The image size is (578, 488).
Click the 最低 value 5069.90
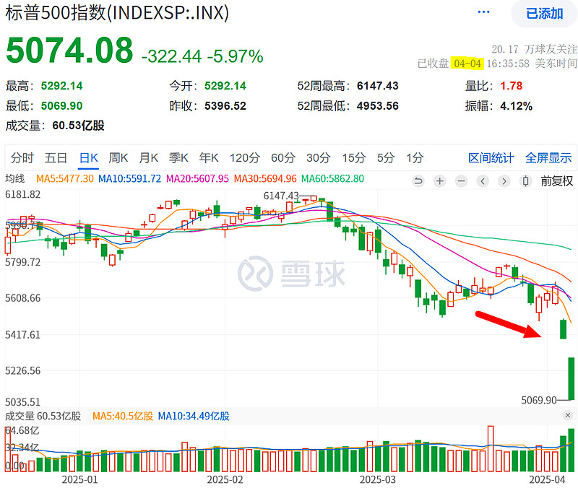coord(61,106)
